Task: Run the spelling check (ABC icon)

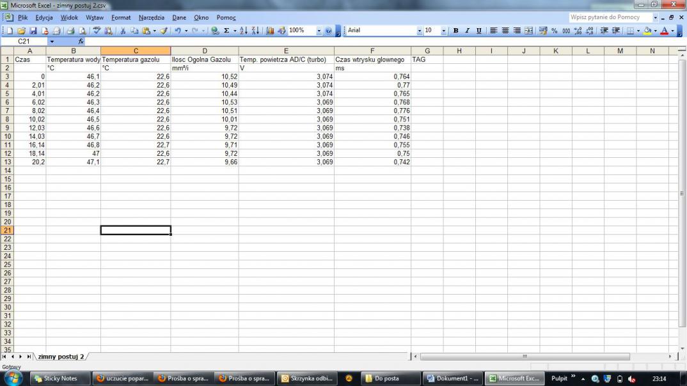Action: point(97,31)
